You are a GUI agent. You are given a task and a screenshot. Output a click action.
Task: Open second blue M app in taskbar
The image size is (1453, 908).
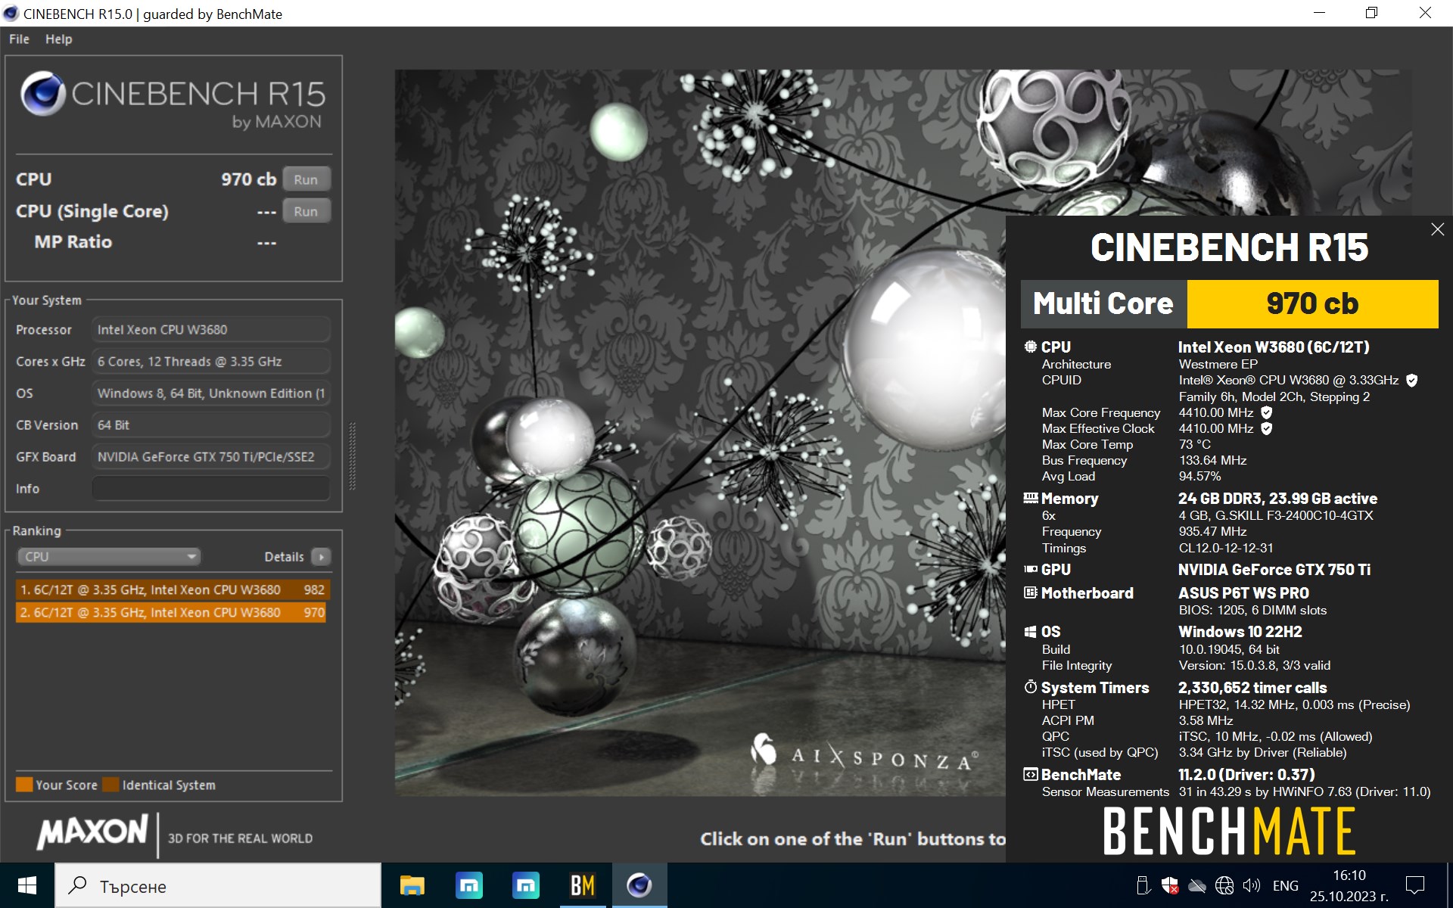click(525, 885)
